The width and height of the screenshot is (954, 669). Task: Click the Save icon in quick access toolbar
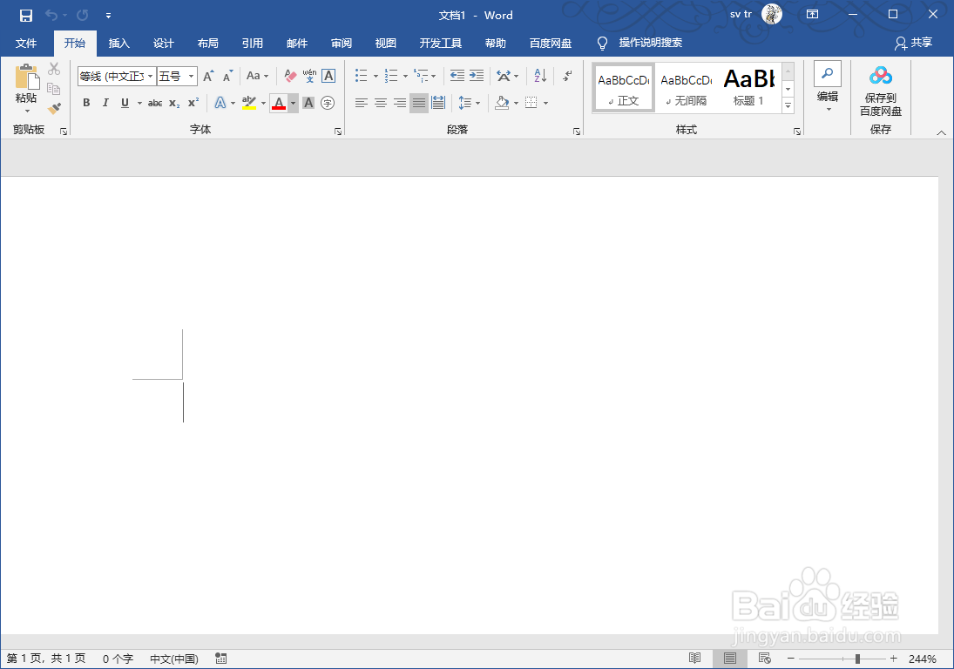(25, 15)
